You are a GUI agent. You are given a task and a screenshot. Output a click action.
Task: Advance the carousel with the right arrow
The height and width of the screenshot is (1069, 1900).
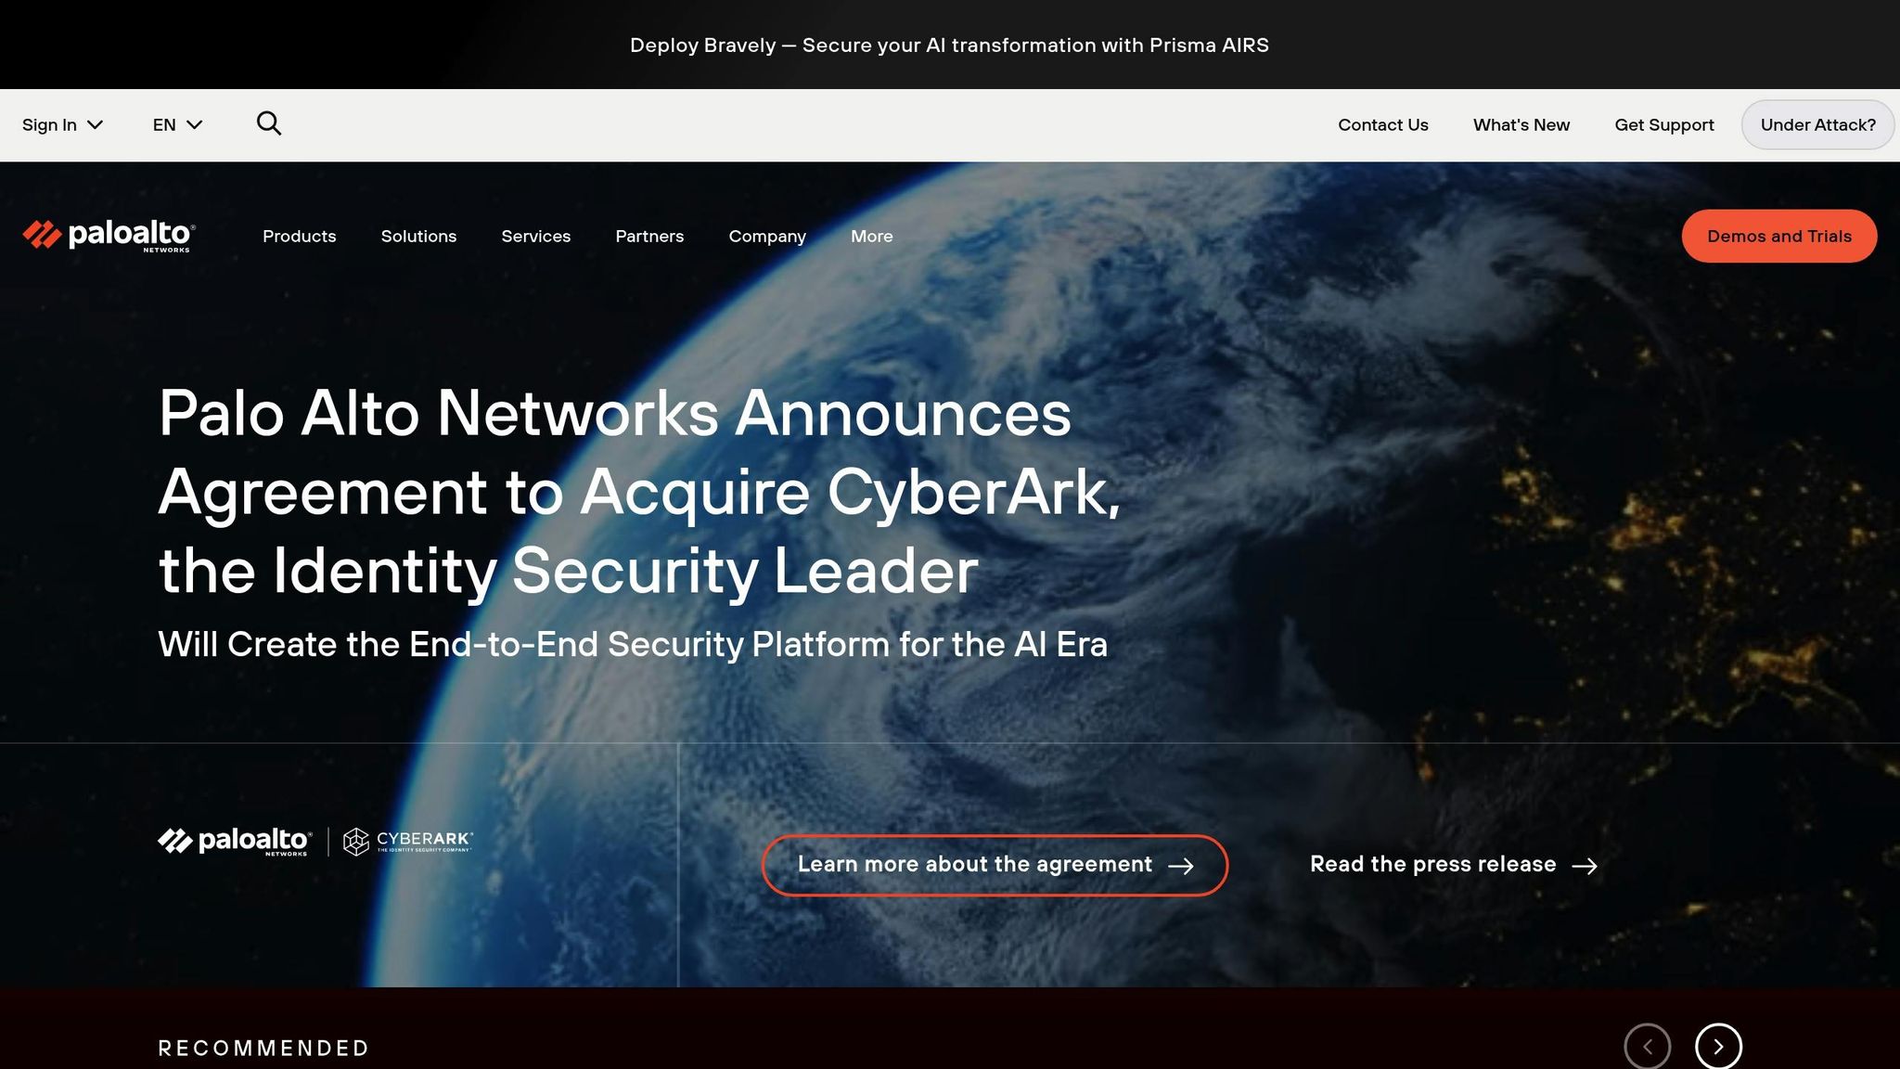[1718, 1046]
